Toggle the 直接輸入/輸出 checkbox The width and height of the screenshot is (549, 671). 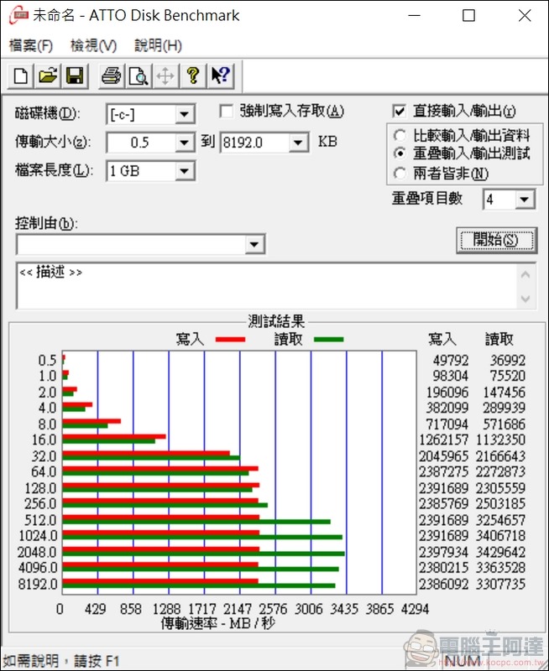click(400, 112)
